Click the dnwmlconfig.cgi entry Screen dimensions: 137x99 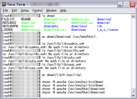tap(56, 19)
